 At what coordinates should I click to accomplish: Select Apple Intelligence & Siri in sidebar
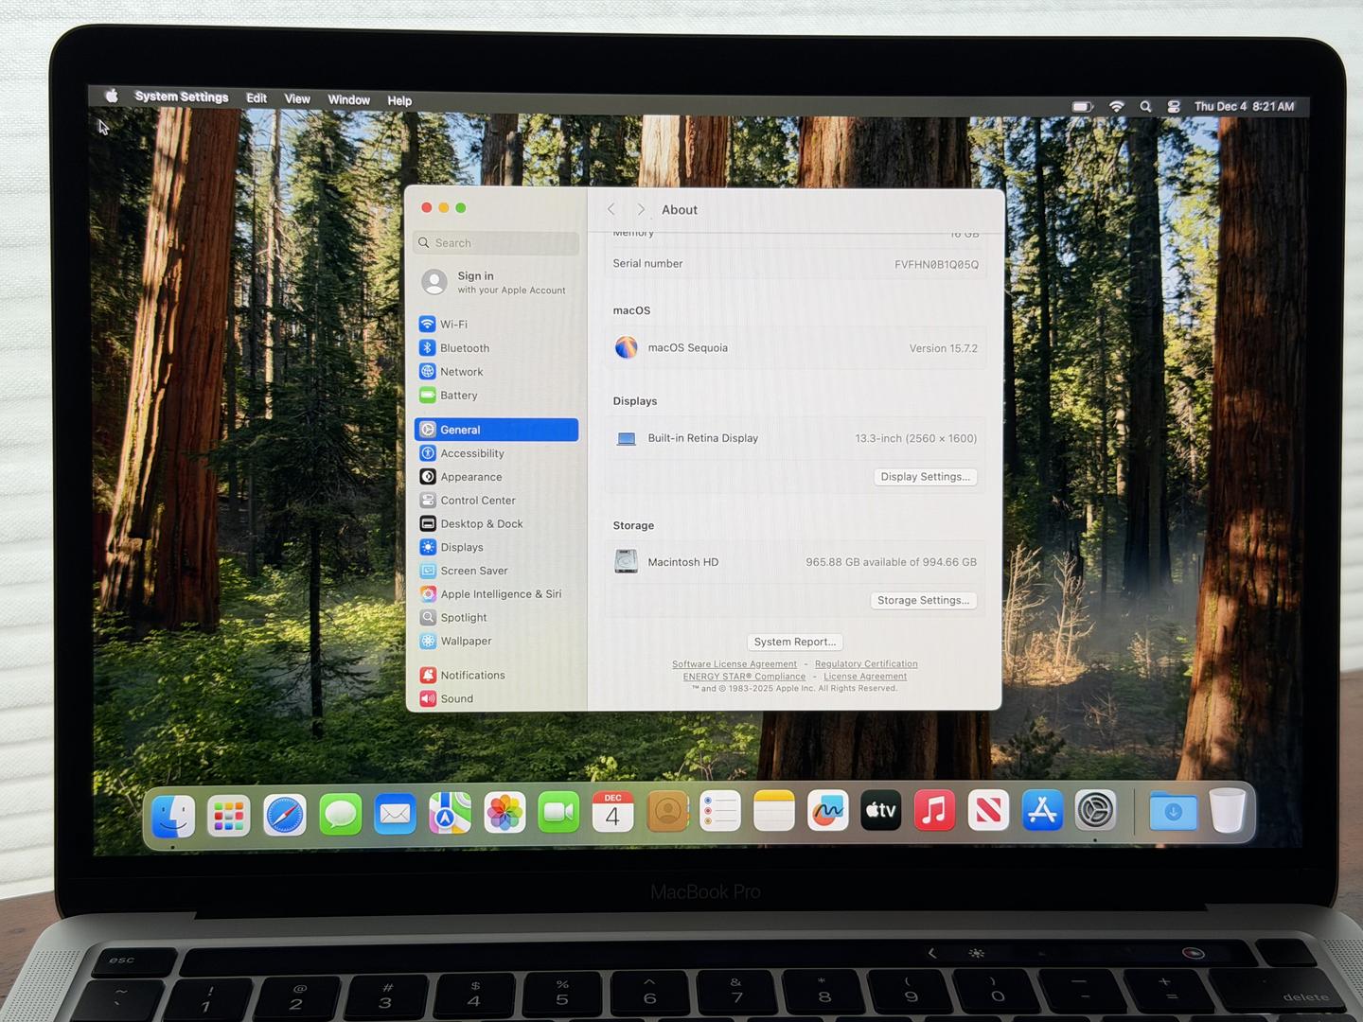click(x=496, y=594)
